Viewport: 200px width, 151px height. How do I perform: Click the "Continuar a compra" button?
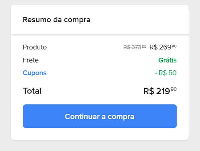[x=100, y=116]
